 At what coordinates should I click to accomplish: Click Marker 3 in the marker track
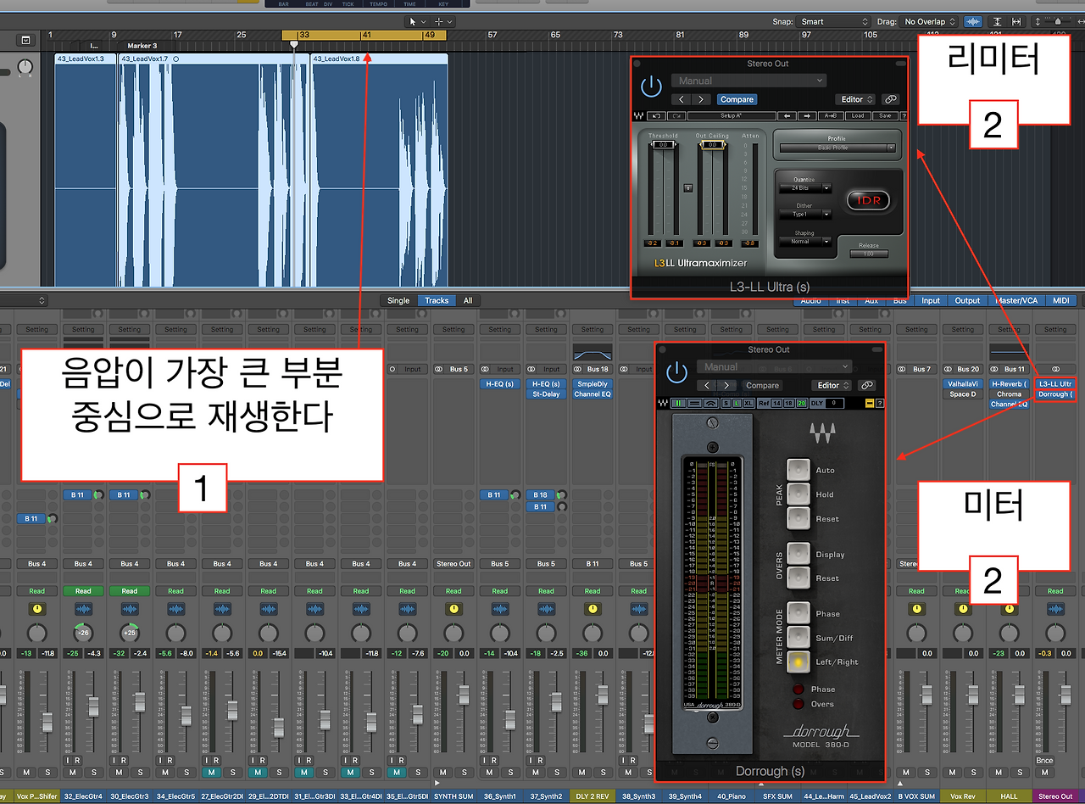pos(142,46)
